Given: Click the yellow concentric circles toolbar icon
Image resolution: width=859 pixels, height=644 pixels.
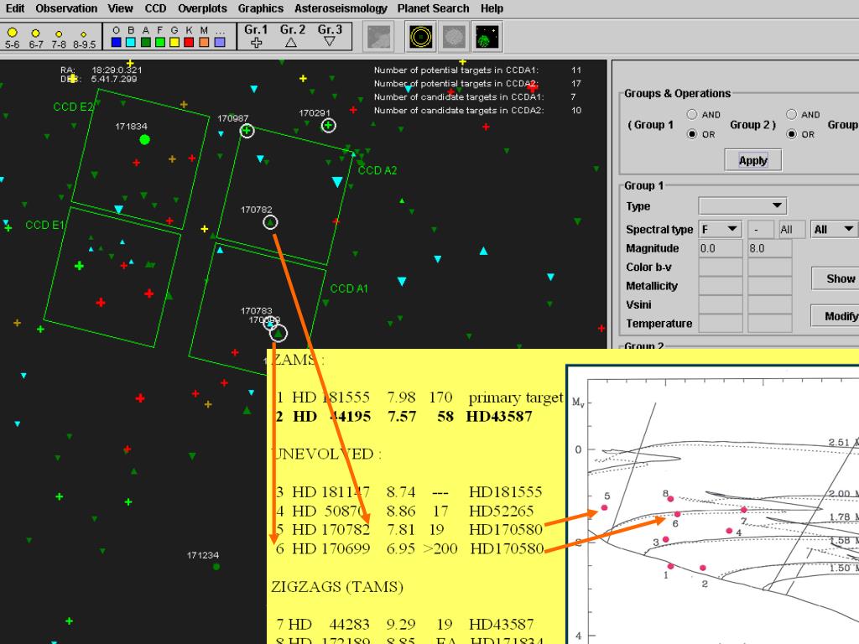Looking at the screenshot, I should point(421,37).
